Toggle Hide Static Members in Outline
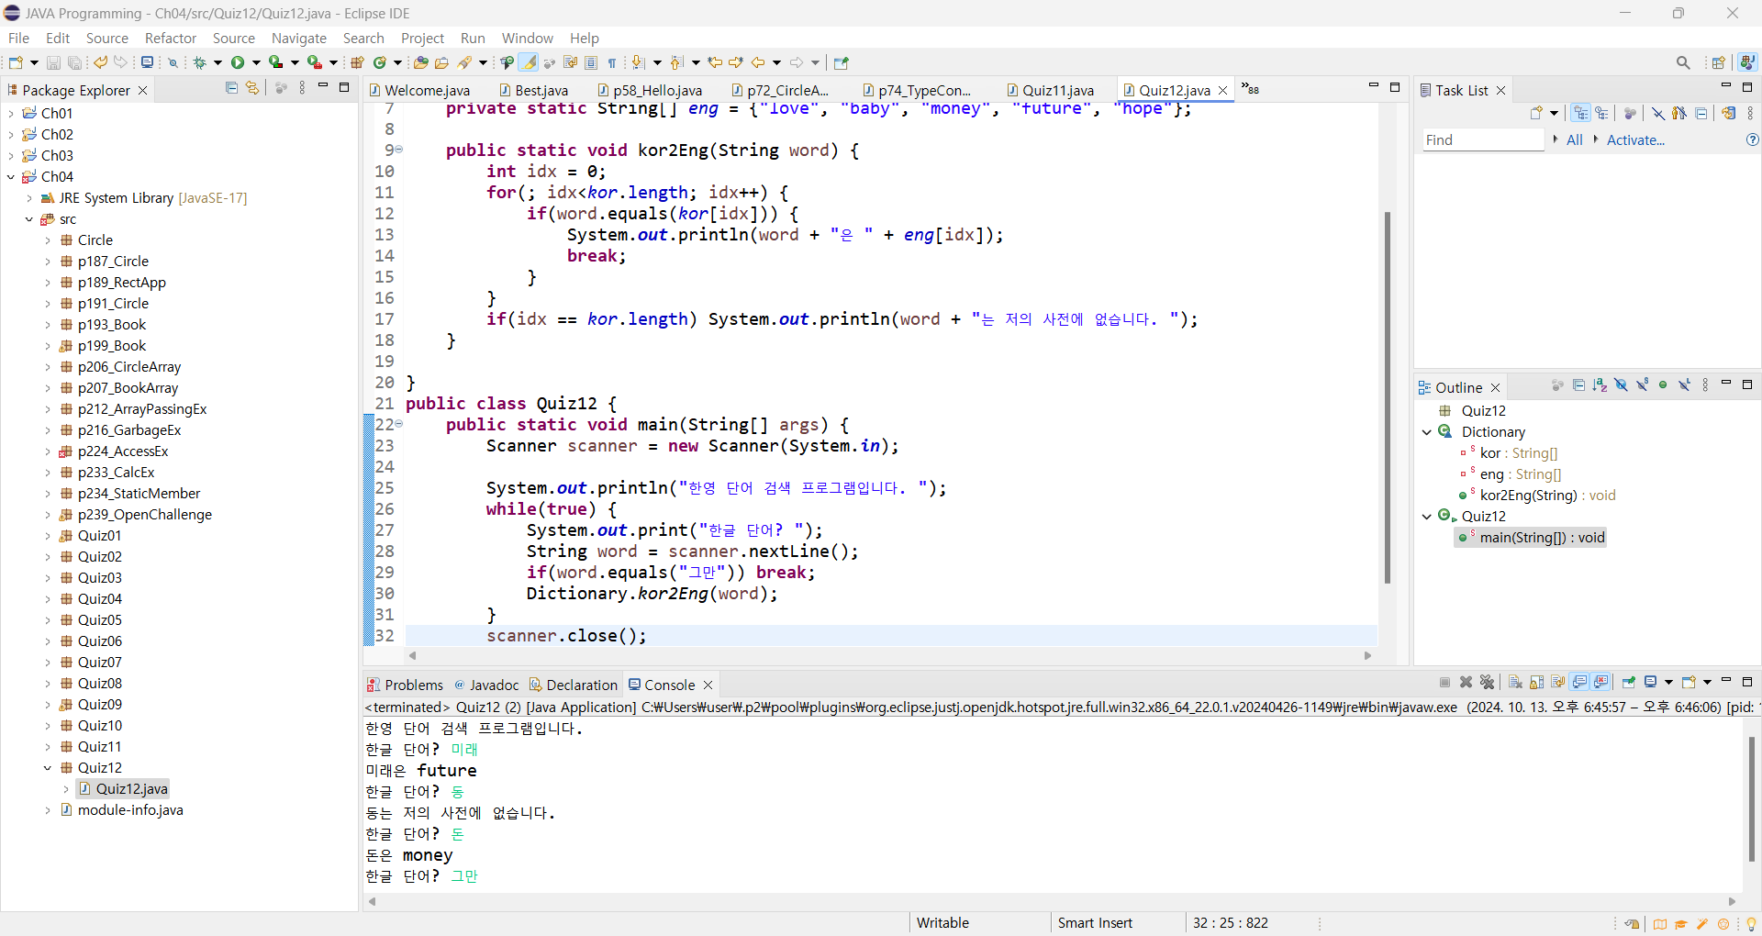 click(x=1642, y=385)
